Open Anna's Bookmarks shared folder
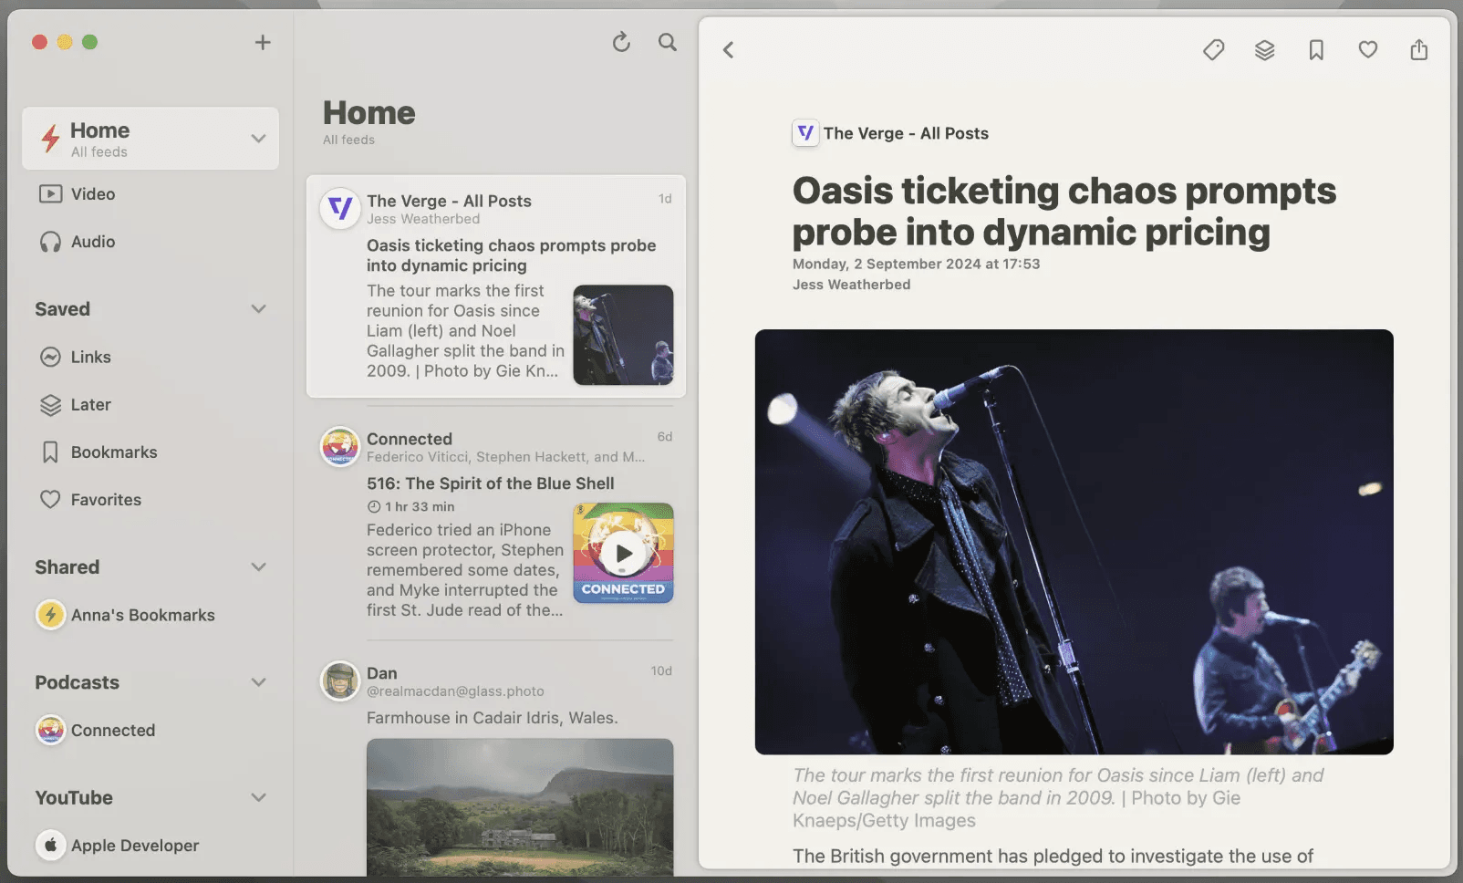Screen dimensions: 1463x883 [142, 615]
